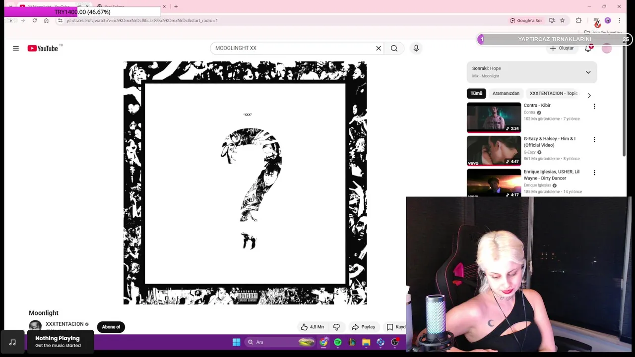Screen dimensions: 635x357
Task: Share the video with the Paylaş button
Action: click(363, 327)
